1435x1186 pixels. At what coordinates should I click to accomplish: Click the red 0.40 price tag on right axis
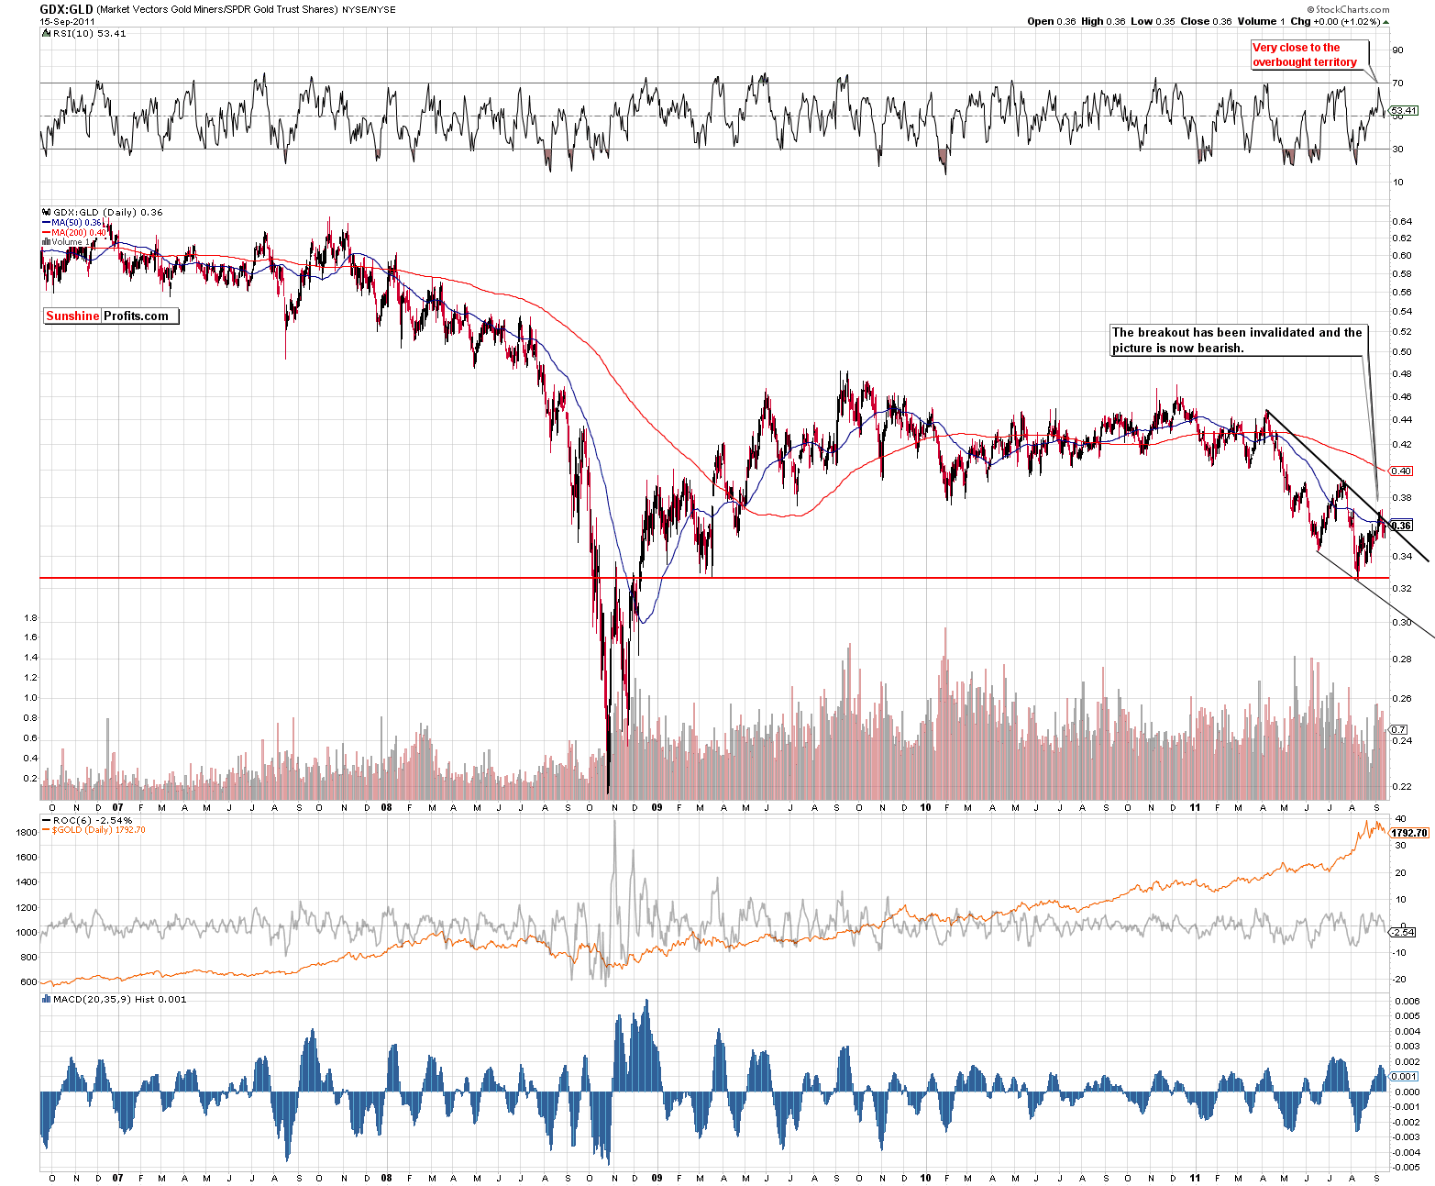click(1401, 471)
